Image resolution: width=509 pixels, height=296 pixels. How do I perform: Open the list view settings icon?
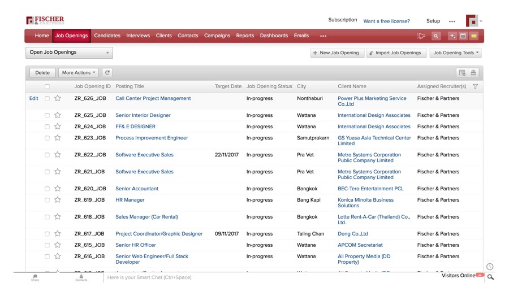(462, 73)
